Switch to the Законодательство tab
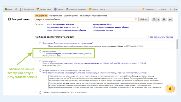Image resolution: width=181 pixels, height=102 pixels. pos(55,16)
